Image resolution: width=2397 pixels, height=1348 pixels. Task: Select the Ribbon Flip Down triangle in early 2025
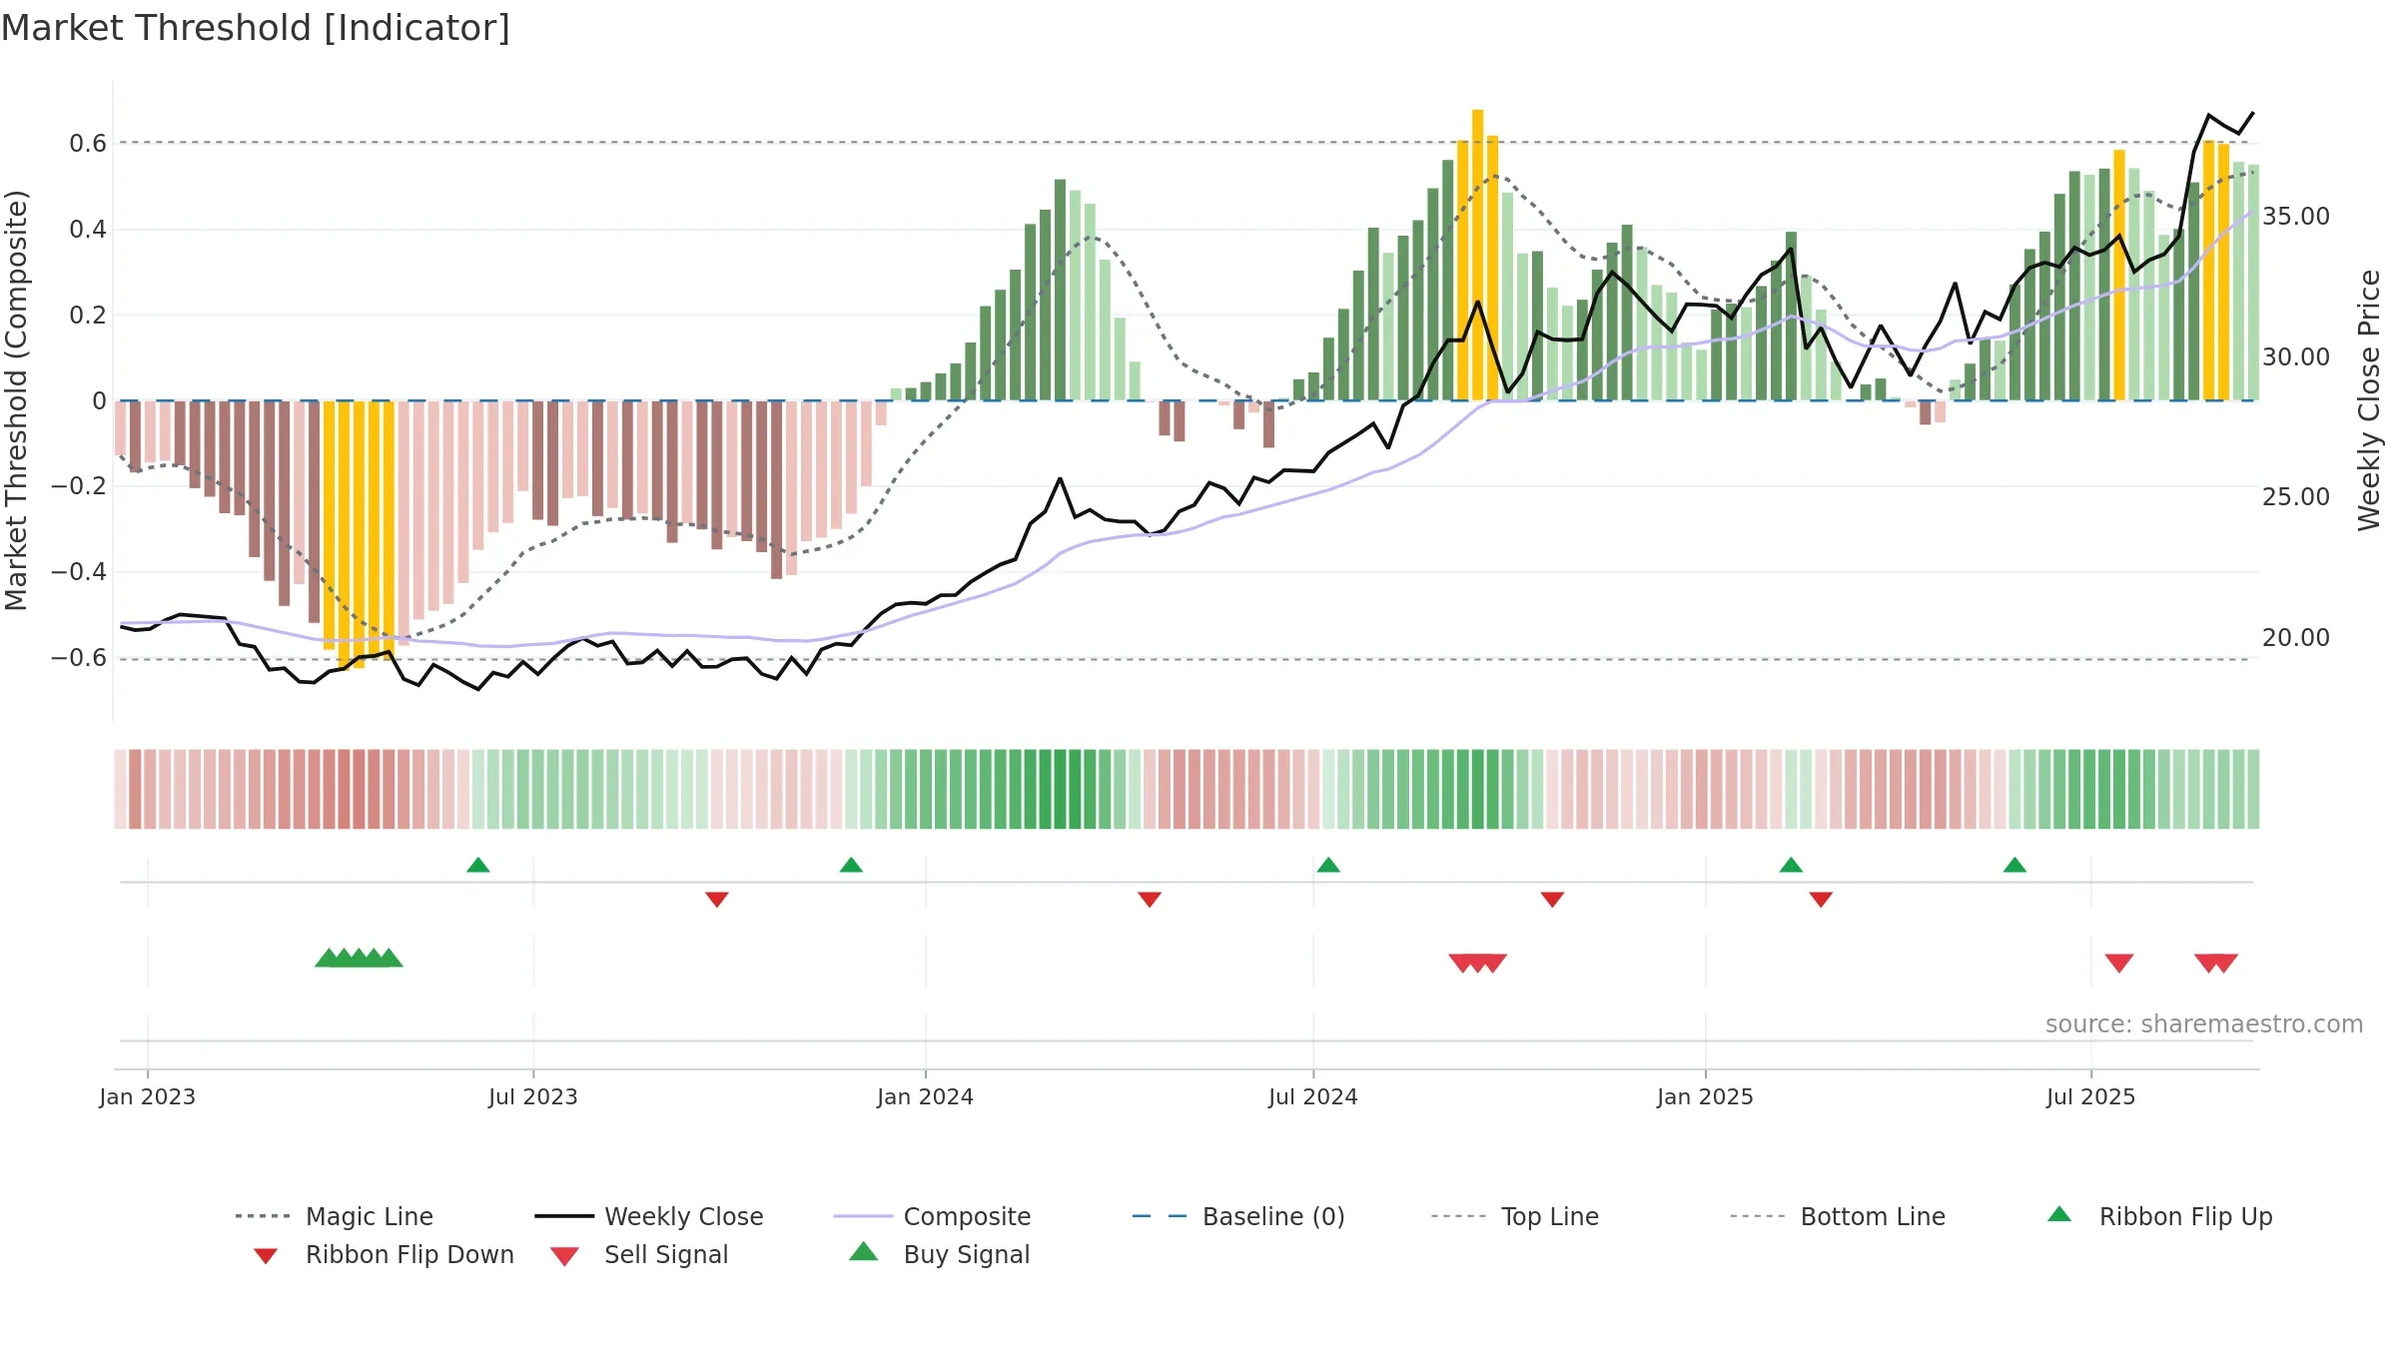pos(1821,900)
